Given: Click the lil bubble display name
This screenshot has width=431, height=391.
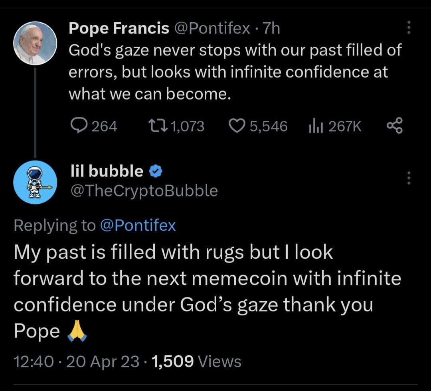Looking at the screenshot, I should [x=106, y=171].
